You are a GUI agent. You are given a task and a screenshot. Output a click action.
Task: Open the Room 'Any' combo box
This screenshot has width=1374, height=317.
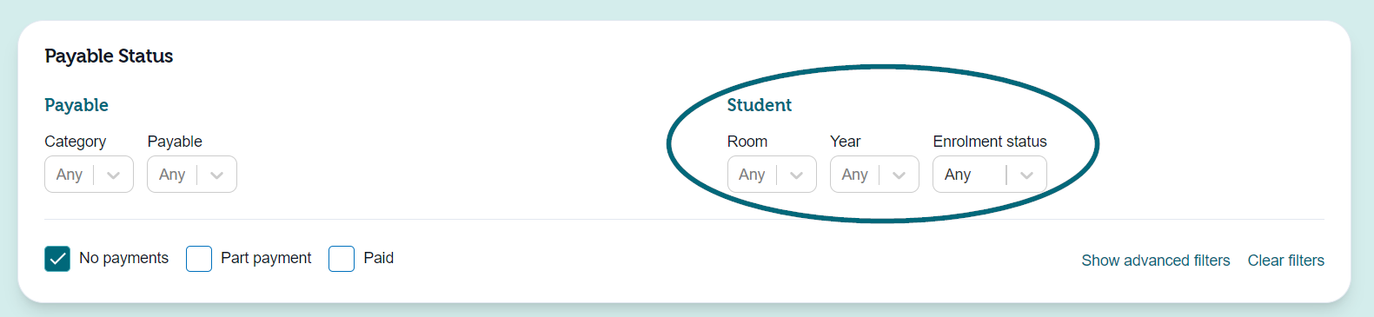coord(772,175)
